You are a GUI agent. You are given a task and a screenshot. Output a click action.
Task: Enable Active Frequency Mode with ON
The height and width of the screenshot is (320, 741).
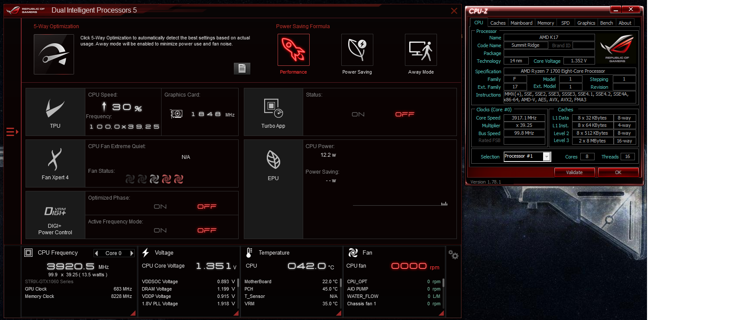coord(160,230)
